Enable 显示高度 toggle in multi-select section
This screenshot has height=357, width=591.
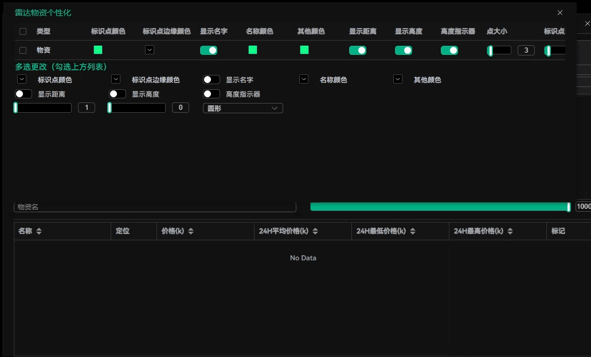(x=118, y=94)
